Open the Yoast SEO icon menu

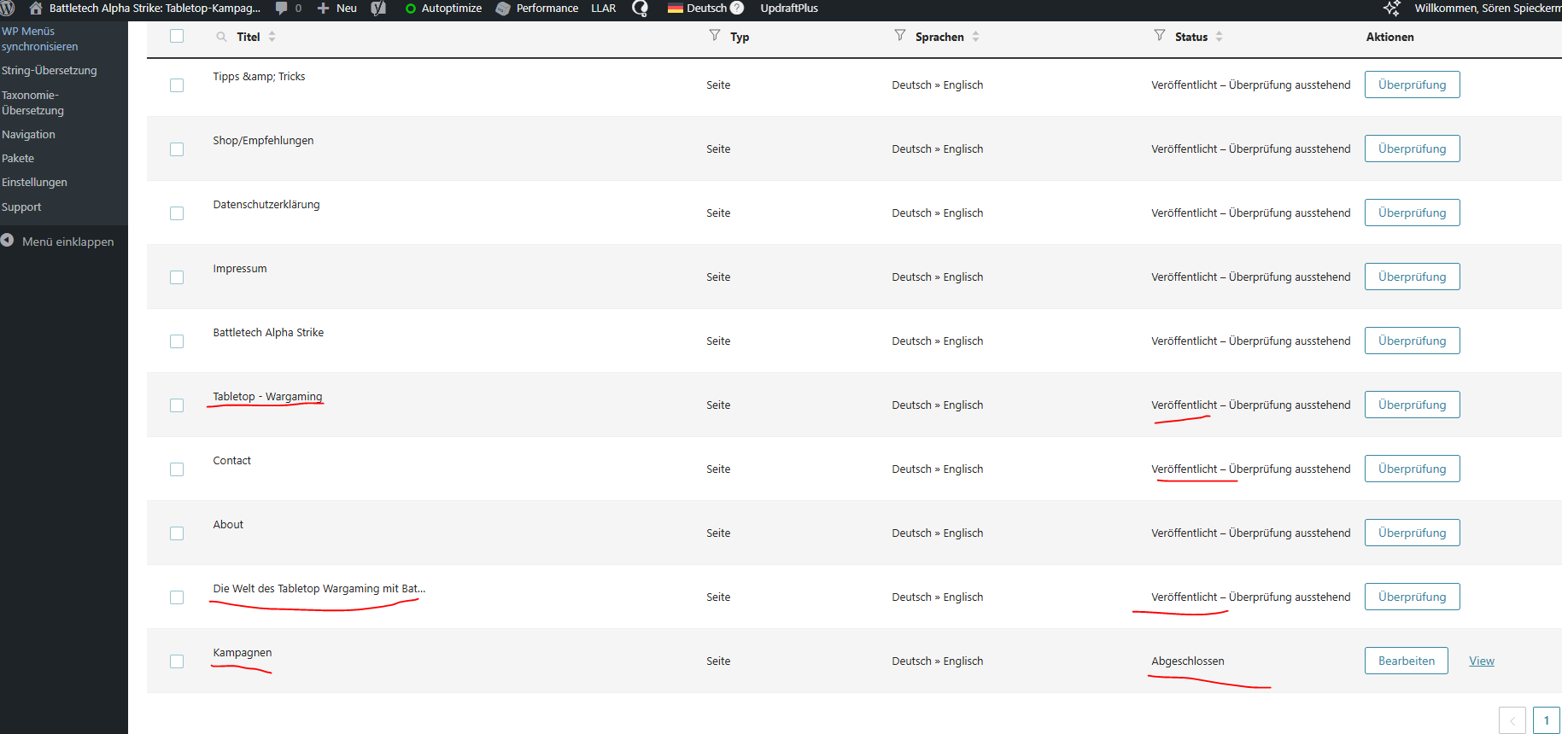point(378,9)
